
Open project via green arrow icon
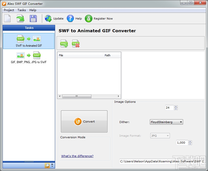pyautogui.click(x=20, y=18)
